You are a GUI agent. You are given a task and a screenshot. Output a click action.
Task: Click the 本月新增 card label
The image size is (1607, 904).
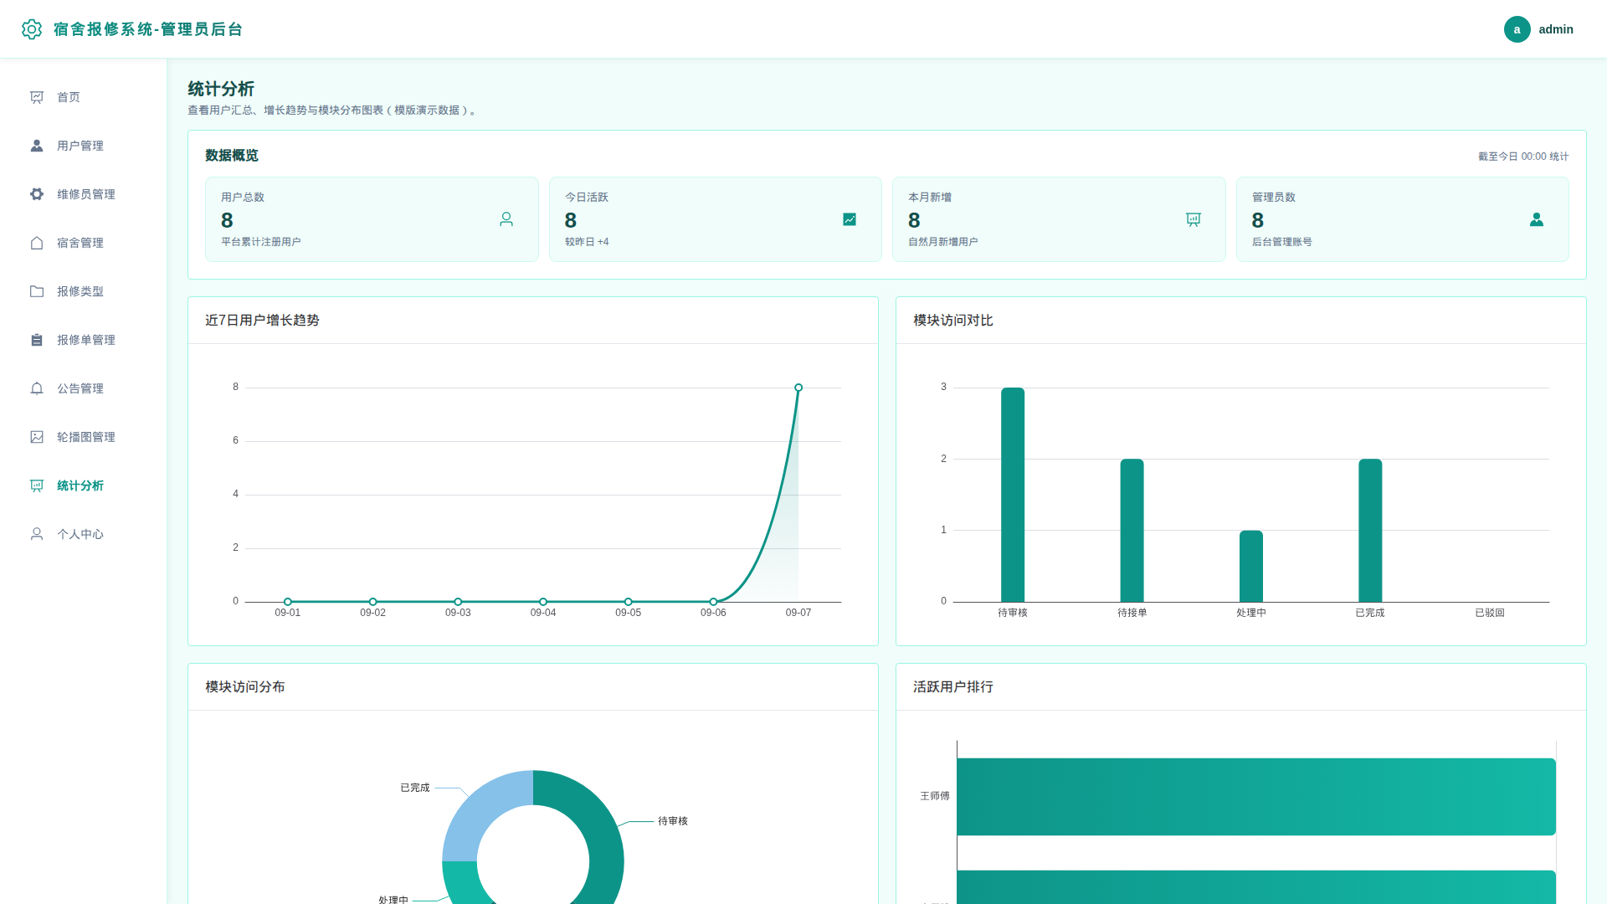coord(930,198)
